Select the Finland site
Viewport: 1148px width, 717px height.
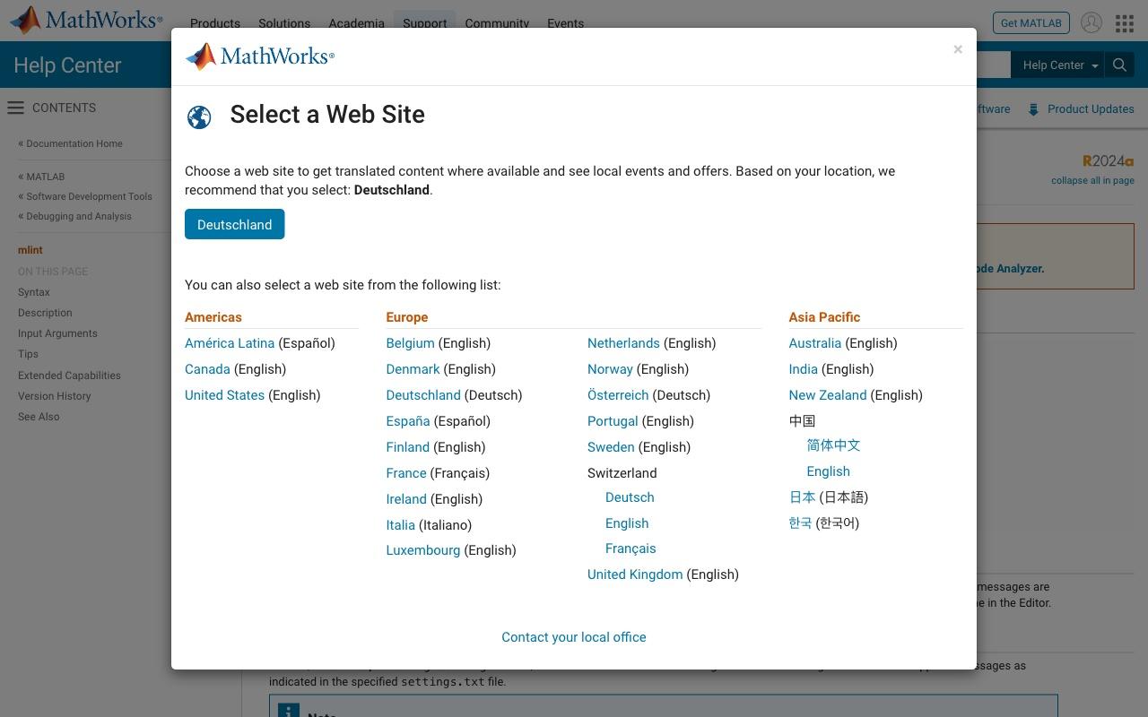408,447
